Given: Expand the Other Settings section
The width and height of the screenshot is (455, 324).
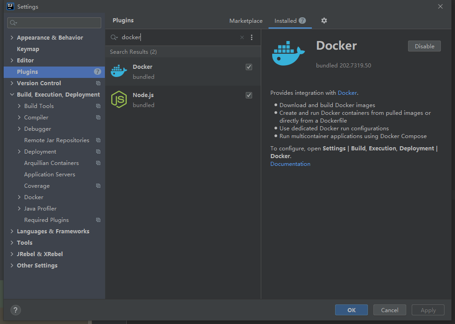Looking at the screenshot, I should pyautogui.click(x=12, y=265).
